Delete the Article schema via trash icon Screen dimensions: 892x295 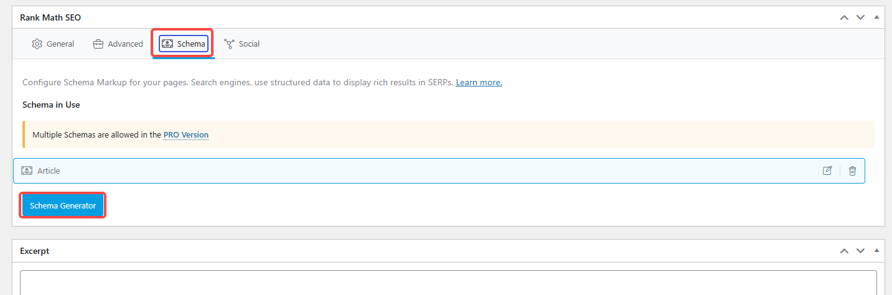852,171
